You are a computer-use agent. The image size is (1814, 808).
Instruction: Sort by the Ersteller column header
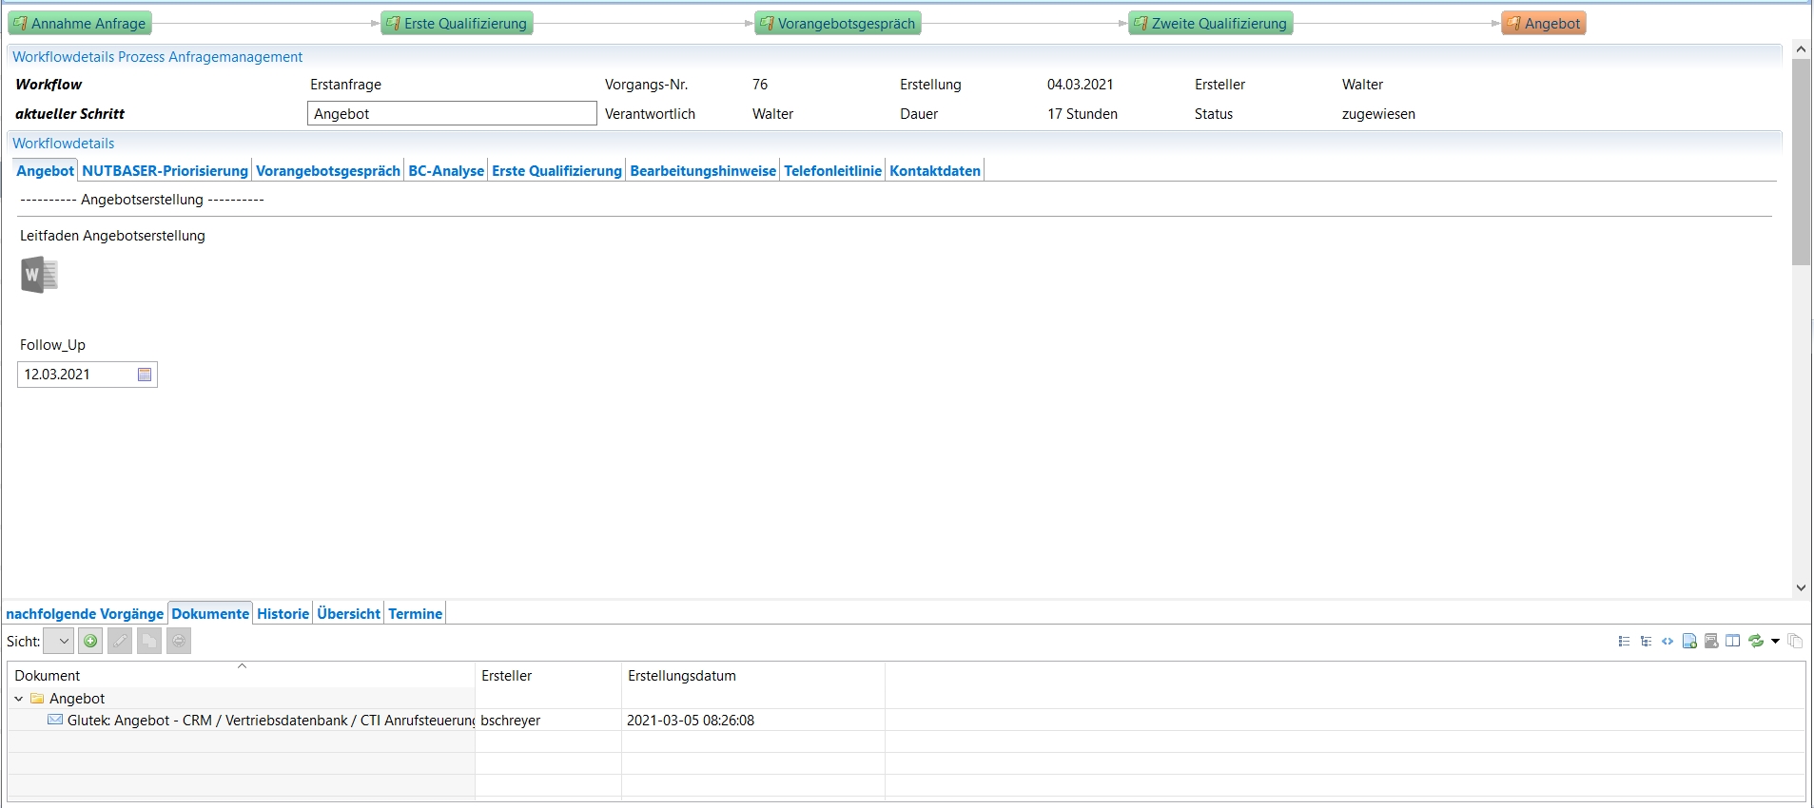548,676
